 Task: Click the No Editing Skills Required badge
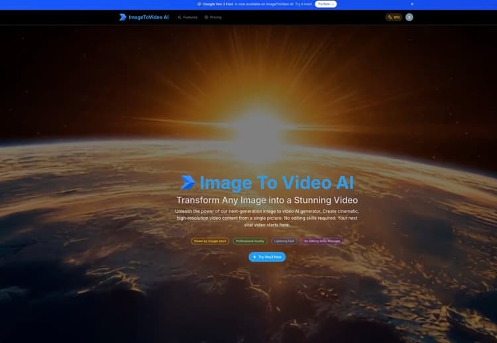321,241
